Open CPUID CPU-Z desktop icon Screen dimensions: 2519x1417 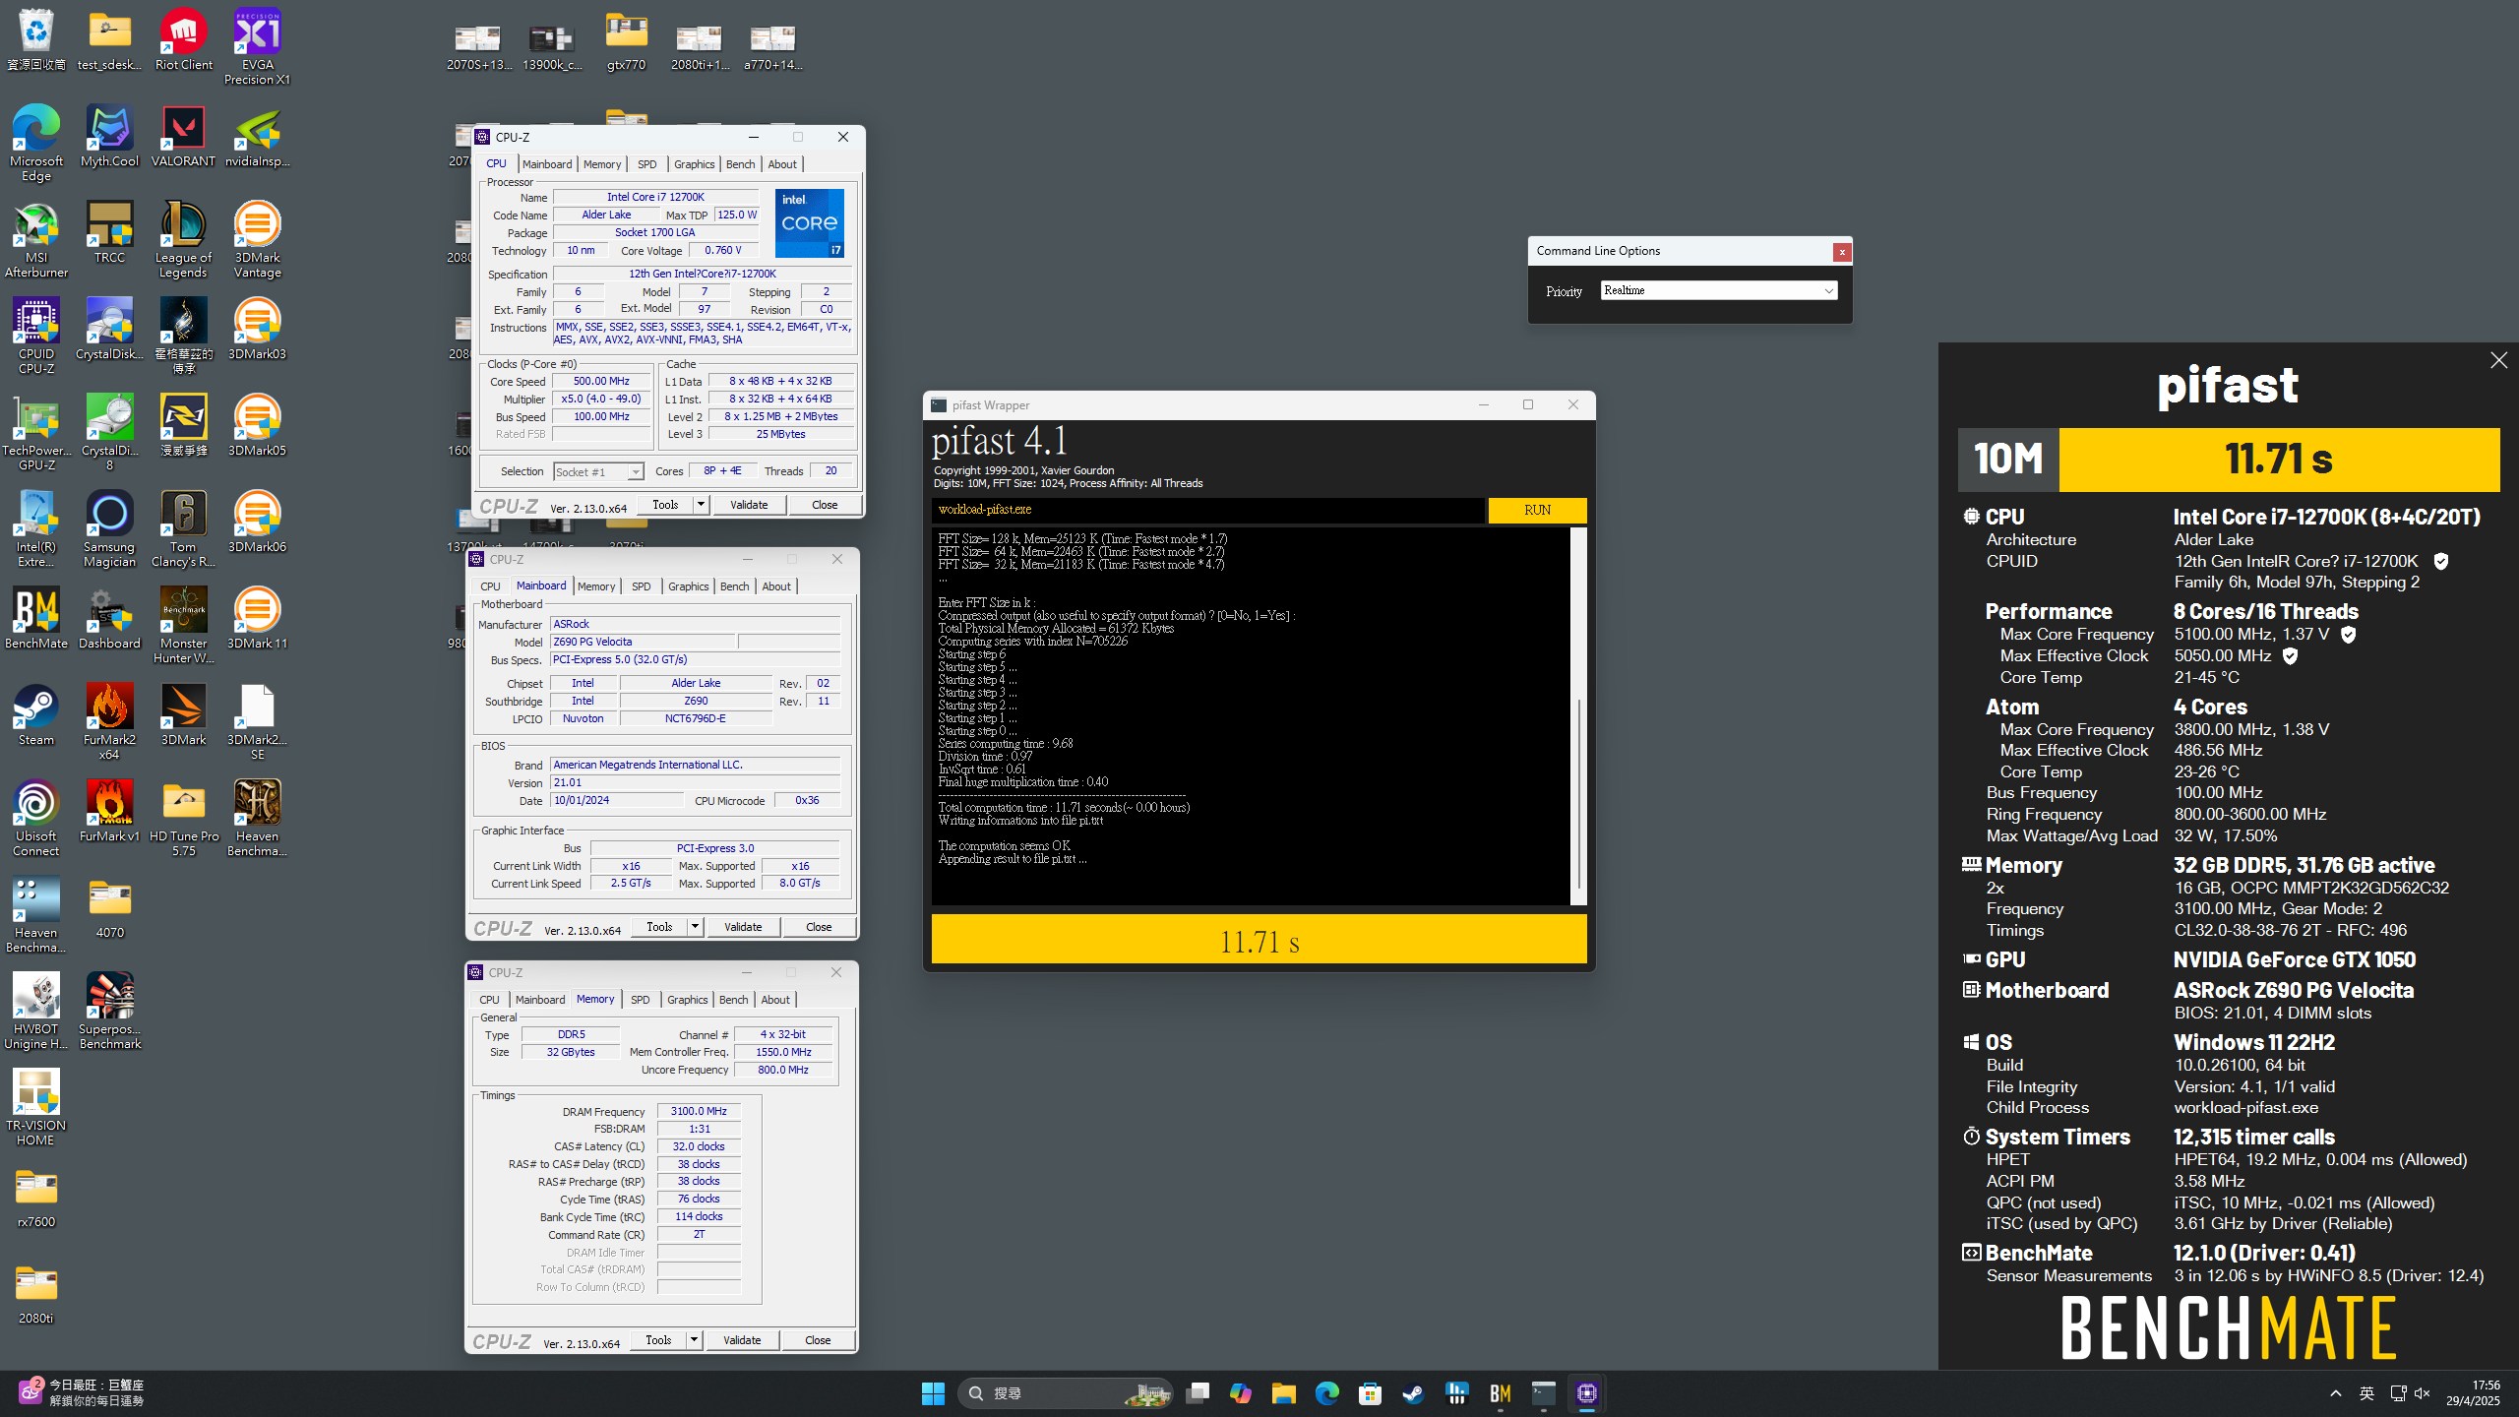coord(36,337)
